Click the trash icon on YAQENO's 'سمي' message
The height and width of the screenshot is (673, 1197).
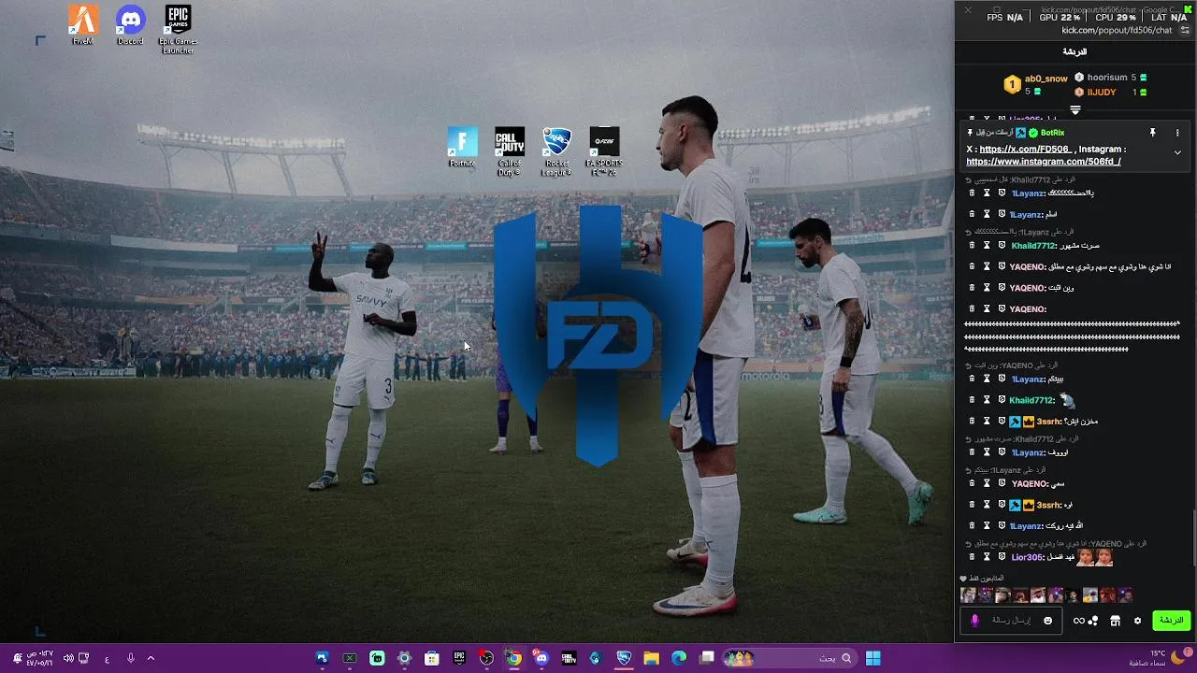972,484
